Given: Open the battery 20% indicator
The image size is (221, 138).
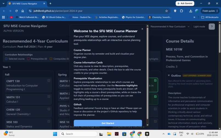Looking at the screenshot, I should [200, 134].
